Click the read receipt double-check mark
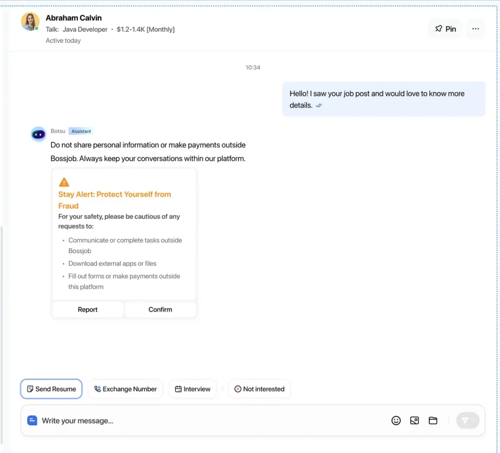 tap(318, 106)
